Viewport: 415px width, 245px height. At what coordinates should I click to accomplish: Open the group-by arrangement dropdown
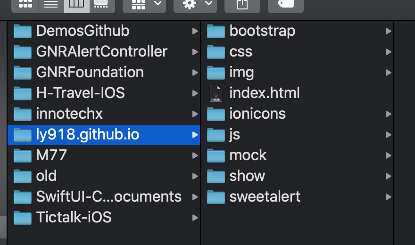tap(144, 4)
